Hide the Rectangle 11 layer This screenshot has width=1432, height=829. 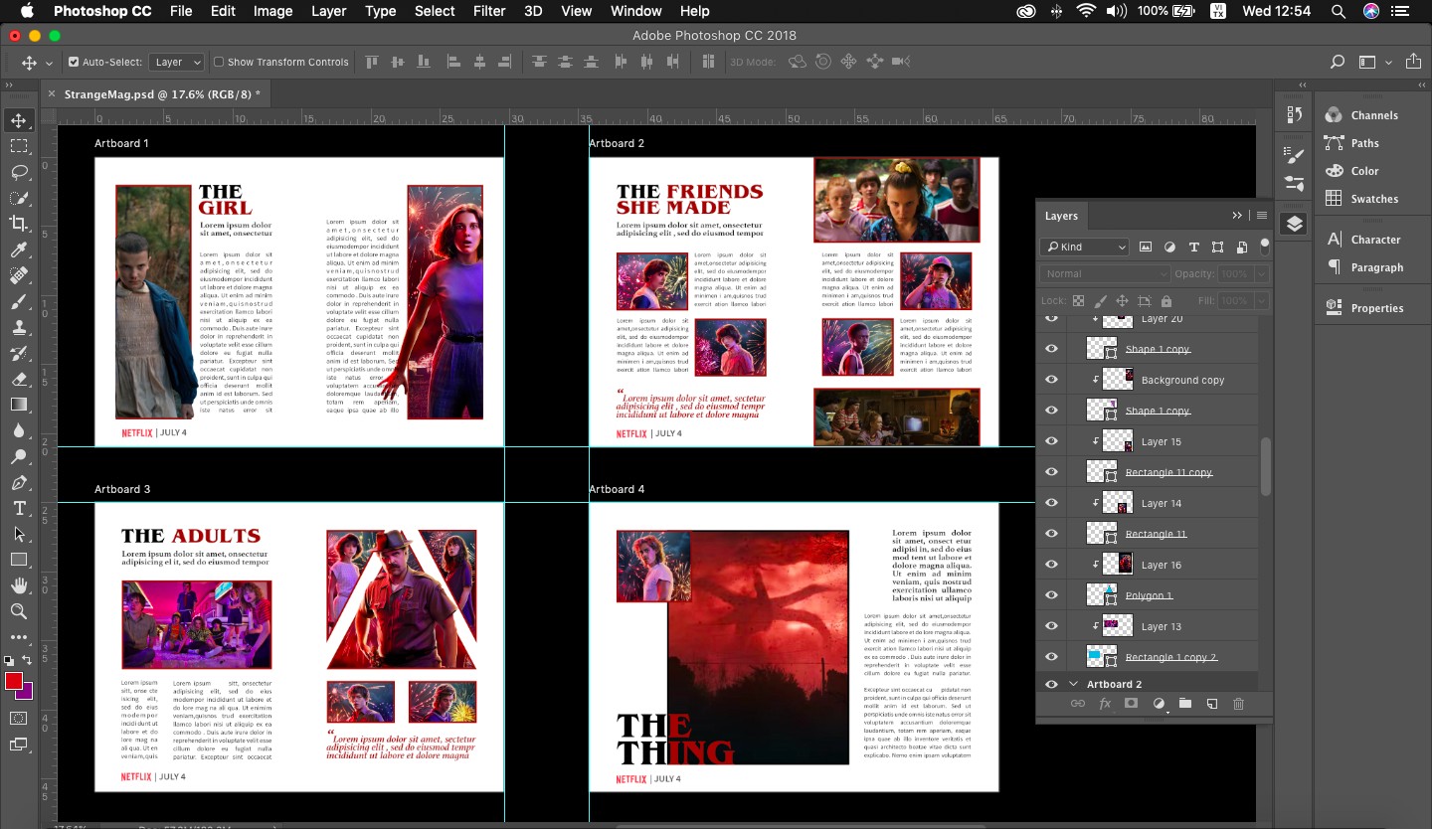[1051, 534]
